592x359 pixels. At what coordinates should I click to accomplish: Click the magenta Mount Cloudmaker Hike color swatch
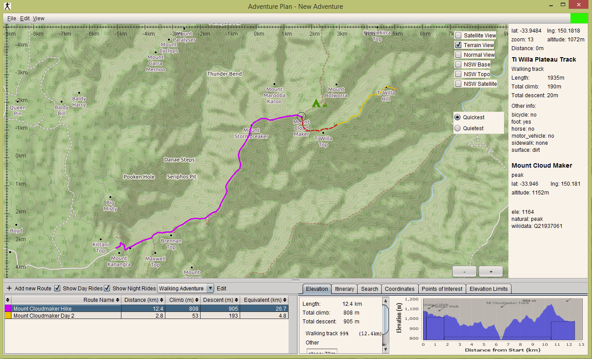[7, 309]
